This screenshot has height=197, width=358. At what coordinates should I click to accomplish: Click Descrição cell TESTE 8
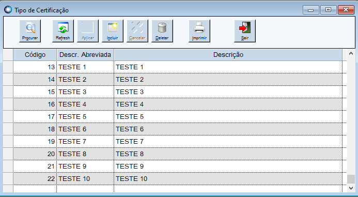click(x=228, y=154)
